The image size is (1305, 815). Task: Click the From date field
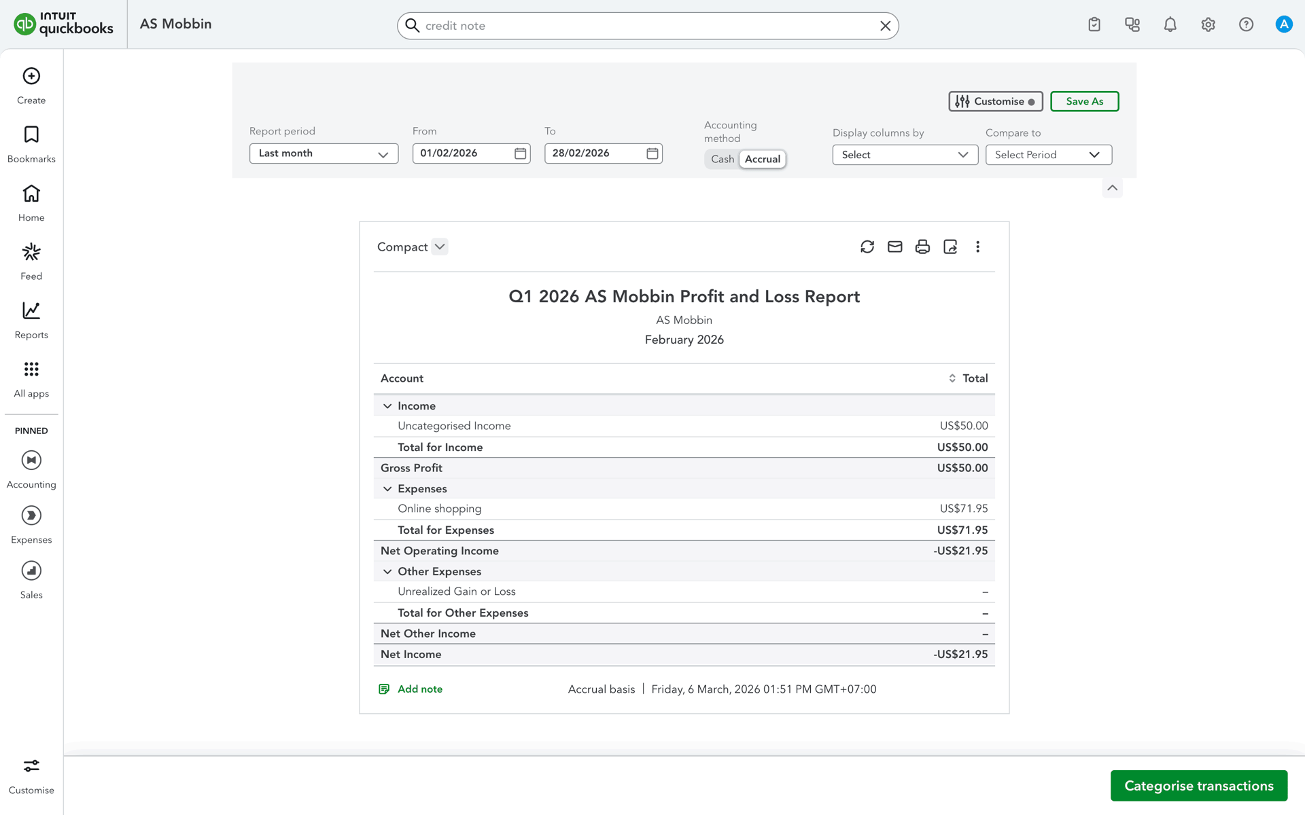coord(471,153)
